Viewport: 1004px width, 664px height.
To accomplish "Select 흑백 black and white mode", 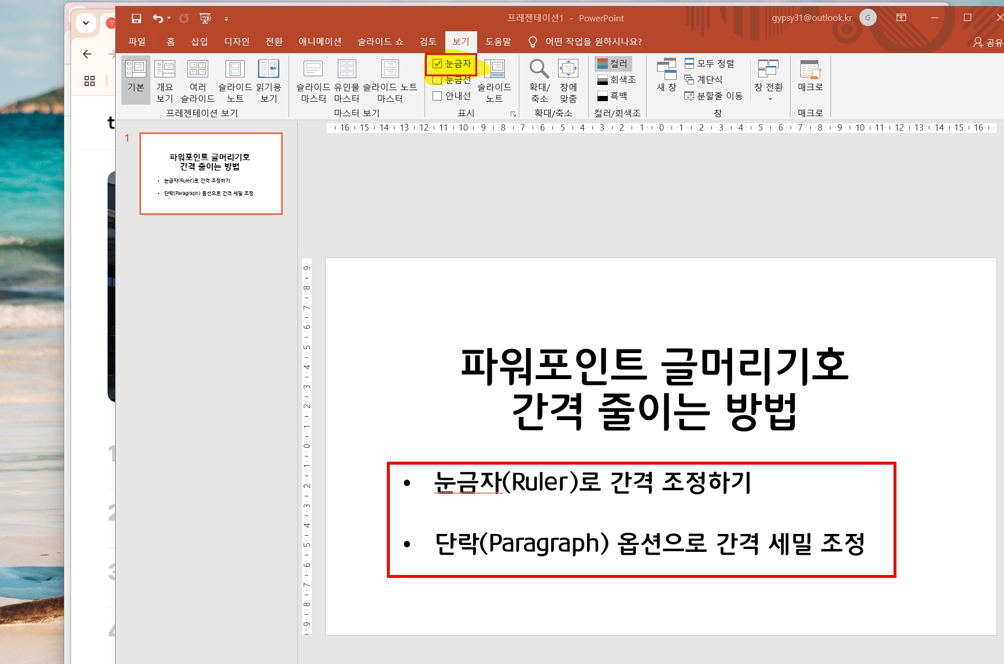I will coord(612,96).
